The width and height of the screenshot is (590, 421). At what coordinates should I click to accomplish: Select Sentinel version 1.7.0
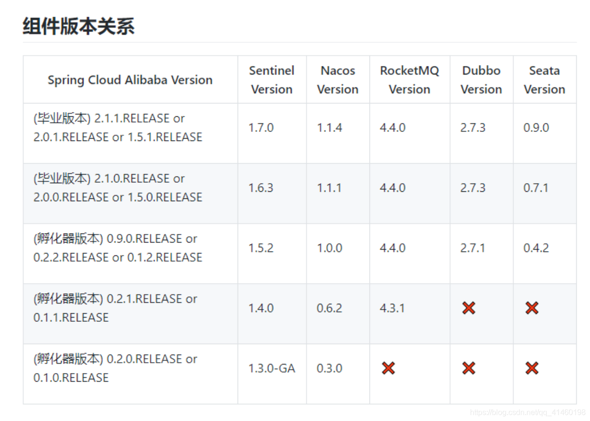coord(261,128)
